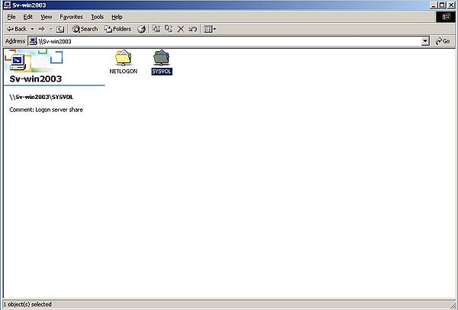Screen dimensions: 458x310
Task: Click the Go button
Action: [x=443, y=41]
